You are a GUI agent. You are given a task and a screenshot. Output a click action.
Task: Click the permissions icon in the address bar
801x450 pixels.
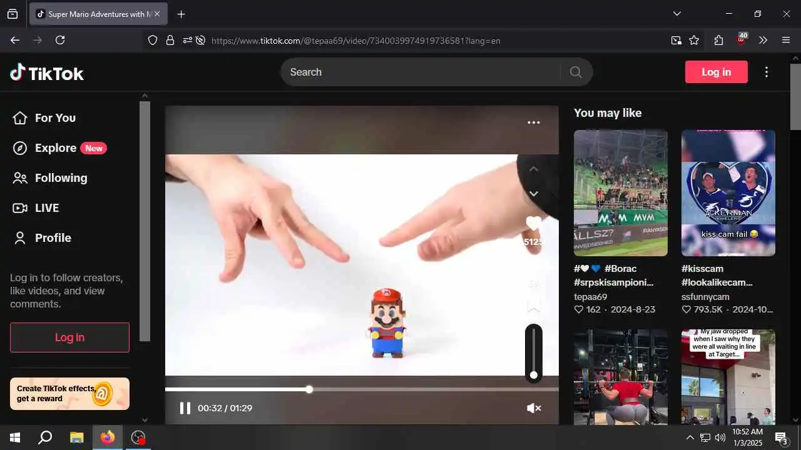tap(187, 40)
